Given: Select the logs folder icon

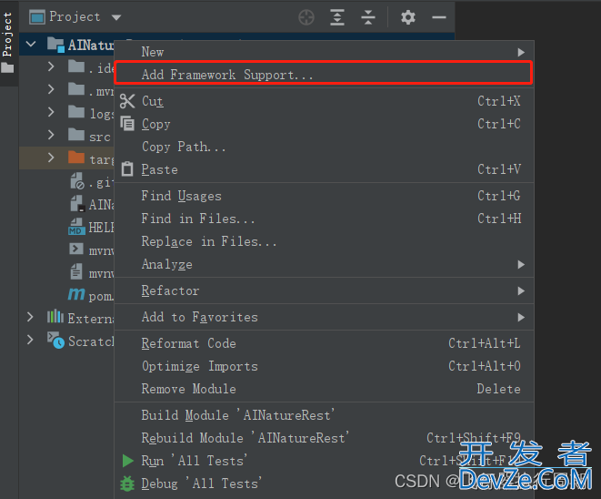Looking at the screenshot, I should click(x=76, y=112).
